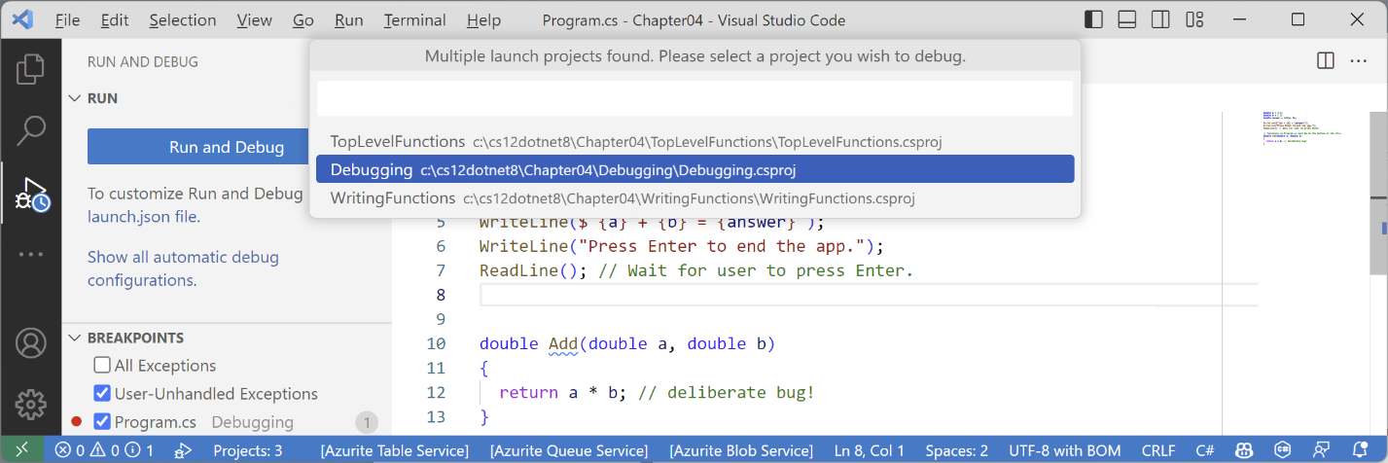Click Show all automatic debug configurations link
The height and width of the screenshot is (463, 1388).
[x=183, y=268]
